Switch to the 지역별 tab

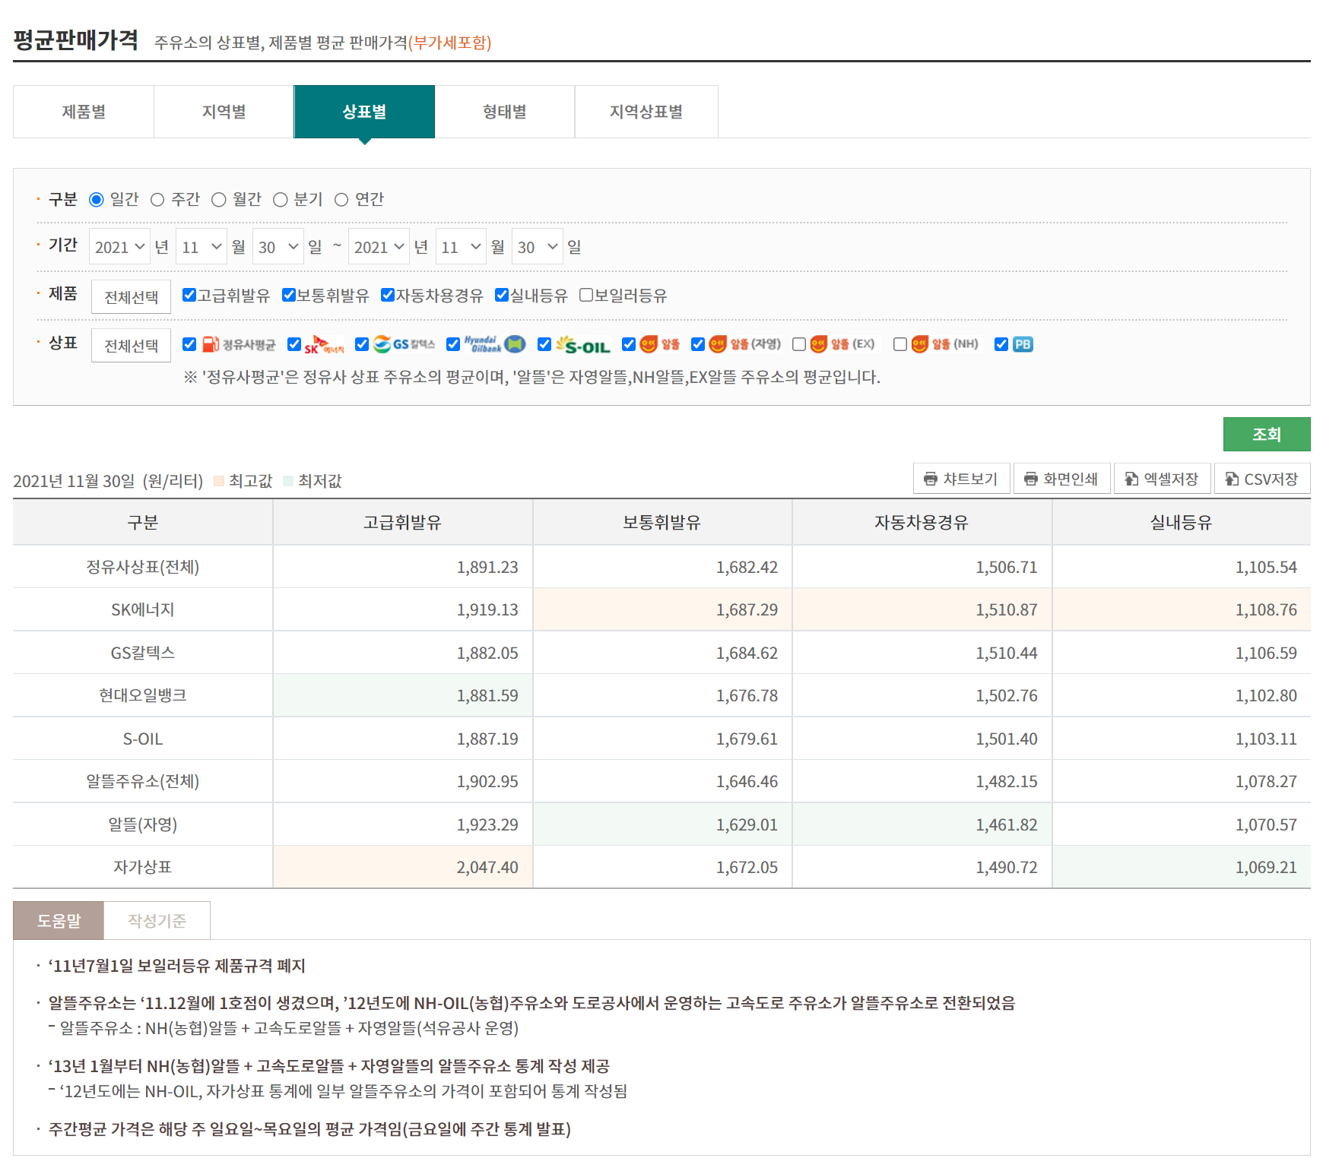224,112
